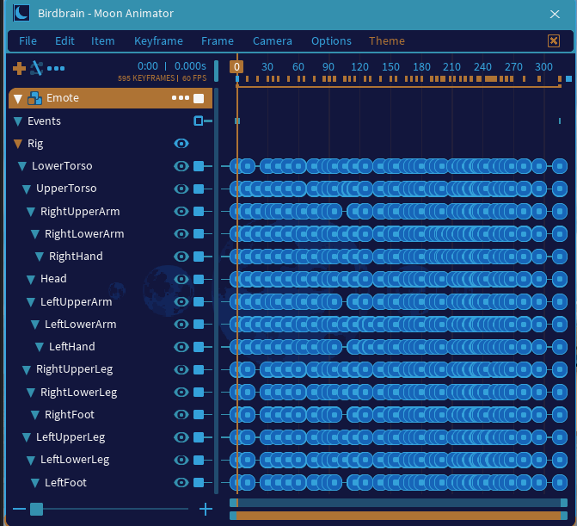Screen dimensions: 577x526
Task: Click the orange X icon in menu bar
Action: [554, 40]
